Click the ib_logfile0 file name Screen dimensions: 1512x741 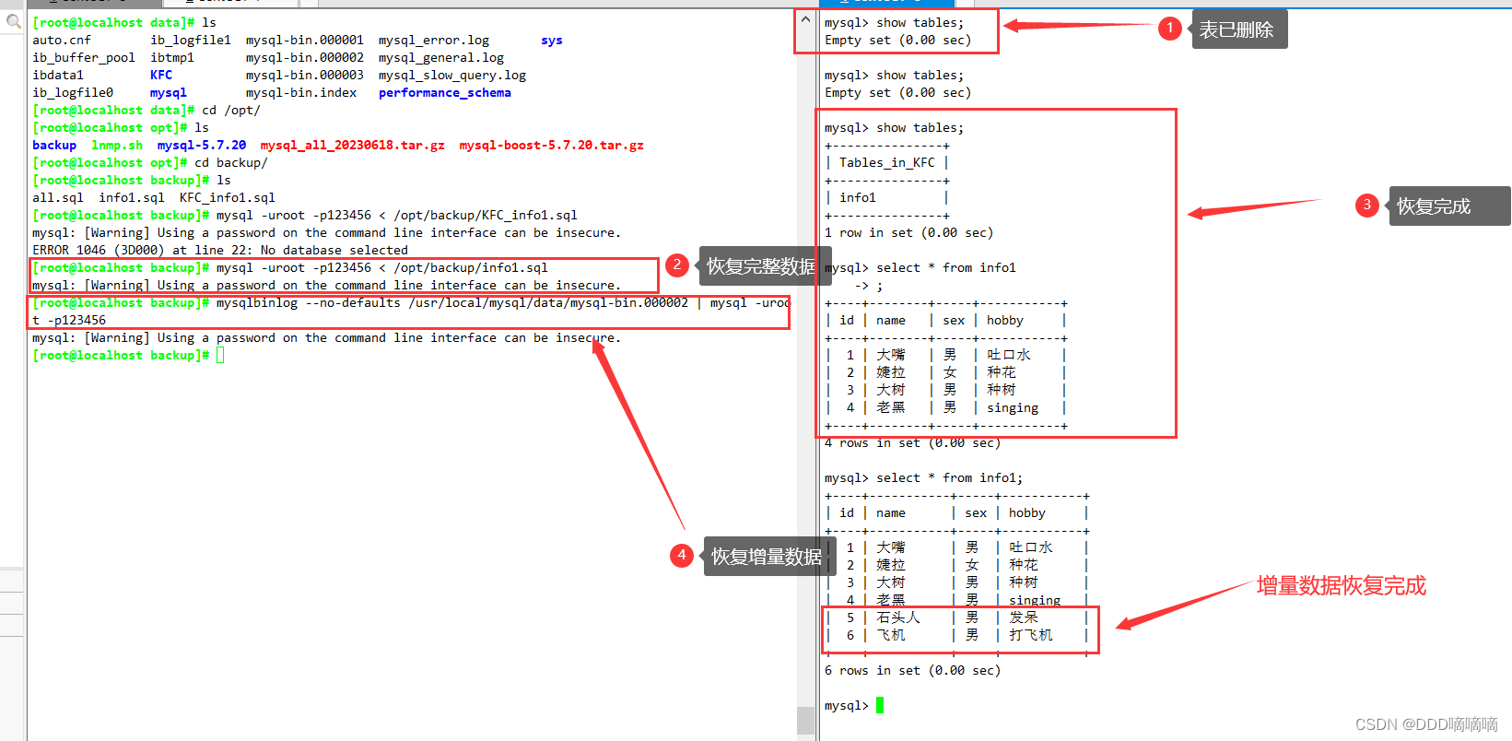click(x=73, y=92)
